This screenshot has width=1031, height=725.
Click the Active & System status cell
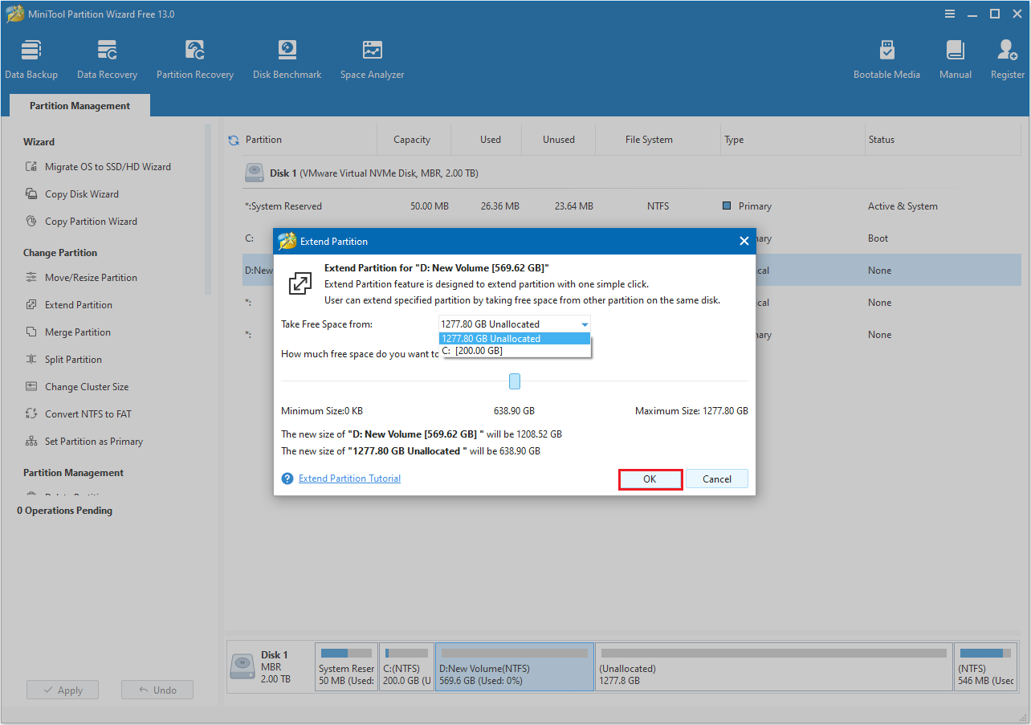903,206
